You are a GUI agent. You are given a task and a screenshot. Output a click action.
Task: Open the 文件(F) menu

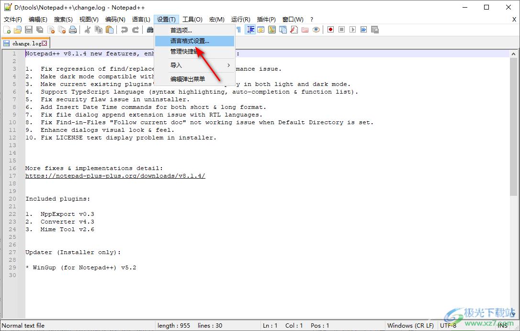(x=13, y=20)
